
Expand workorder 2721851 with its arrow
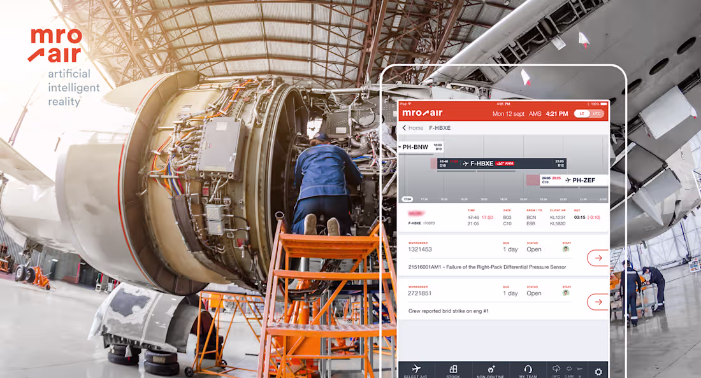pos(598,302)
